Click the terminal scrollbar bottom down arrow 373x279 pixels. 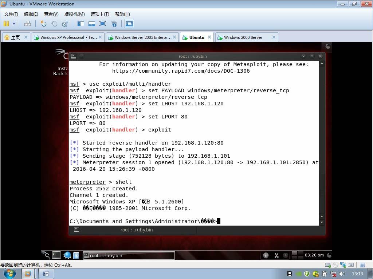pyautogui.click(x=322, y=222)
